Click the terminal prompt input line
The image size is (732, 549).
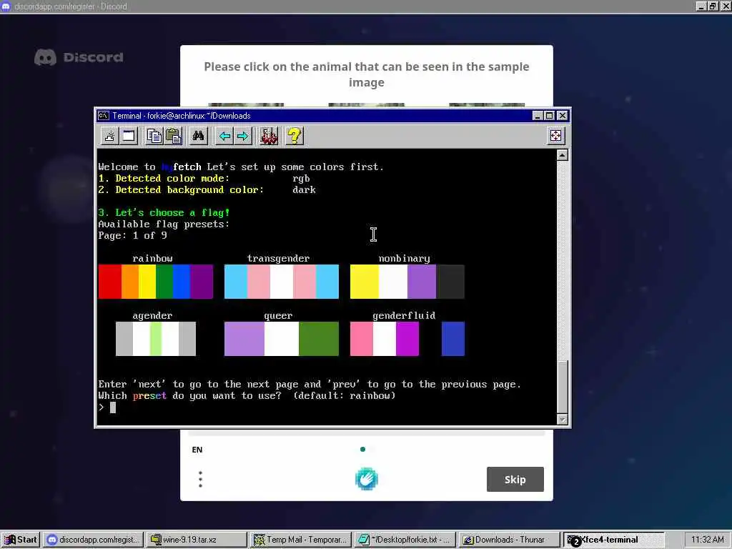327,407
